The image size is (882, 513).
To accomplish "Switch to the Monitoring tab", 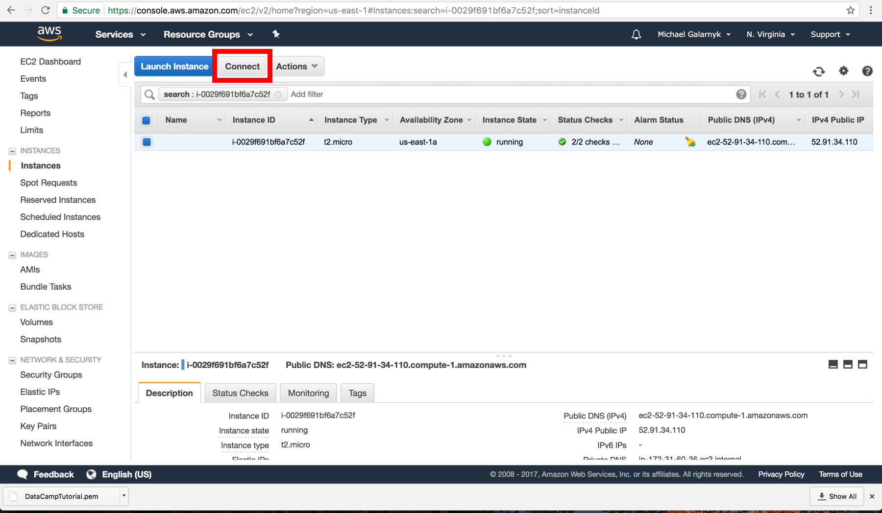I will (308, 393).
